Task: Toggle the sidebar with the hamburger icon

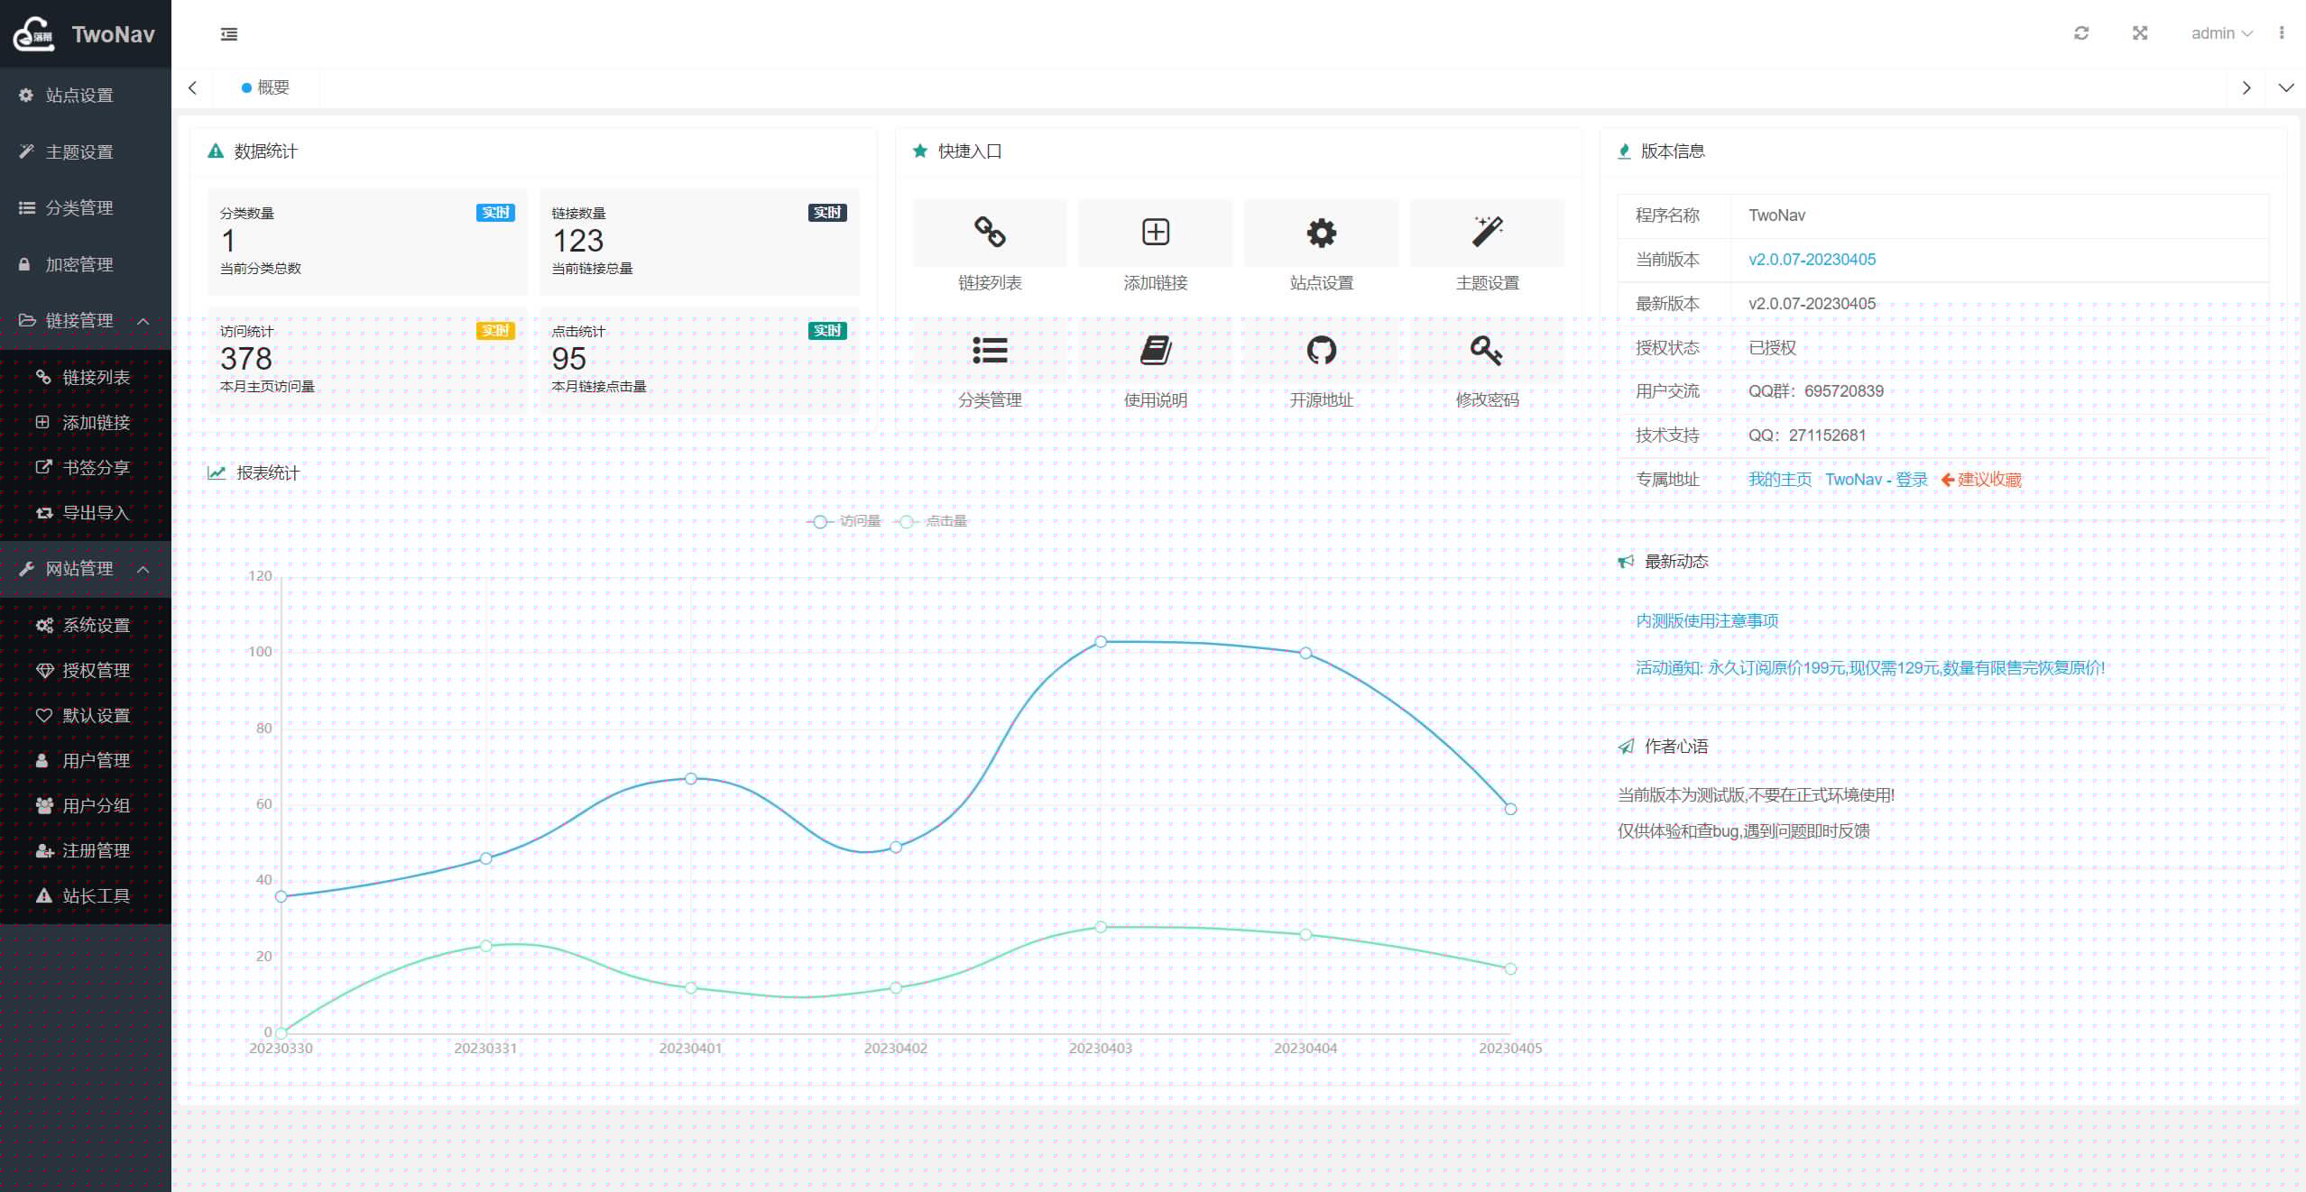Action: tap(229, 34)
